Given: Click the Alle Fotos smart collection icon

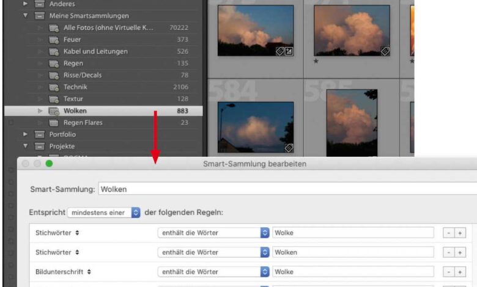Looking at the screenshot, I should [x=54, y=28].
